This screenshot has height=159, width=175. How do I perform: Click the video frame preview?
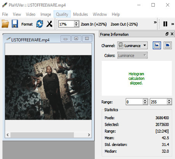[48, 87]
